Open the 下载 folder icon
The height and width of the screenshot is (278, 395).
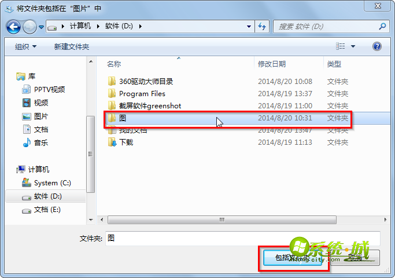pyautogui.click(x=112, y=142)
